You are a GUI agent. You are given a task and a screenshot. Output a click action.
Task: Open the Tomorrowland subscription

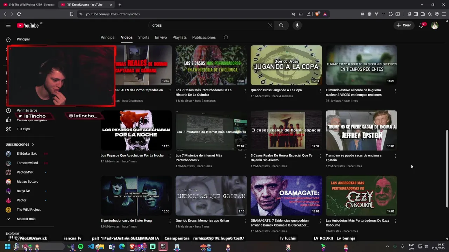[x=27, y=163]
